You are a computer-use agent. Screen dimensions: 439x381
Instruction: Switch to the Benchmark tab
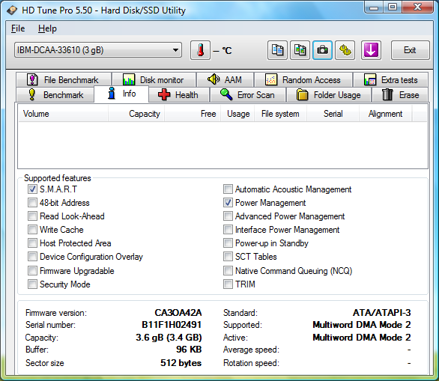tap(55, 95)
